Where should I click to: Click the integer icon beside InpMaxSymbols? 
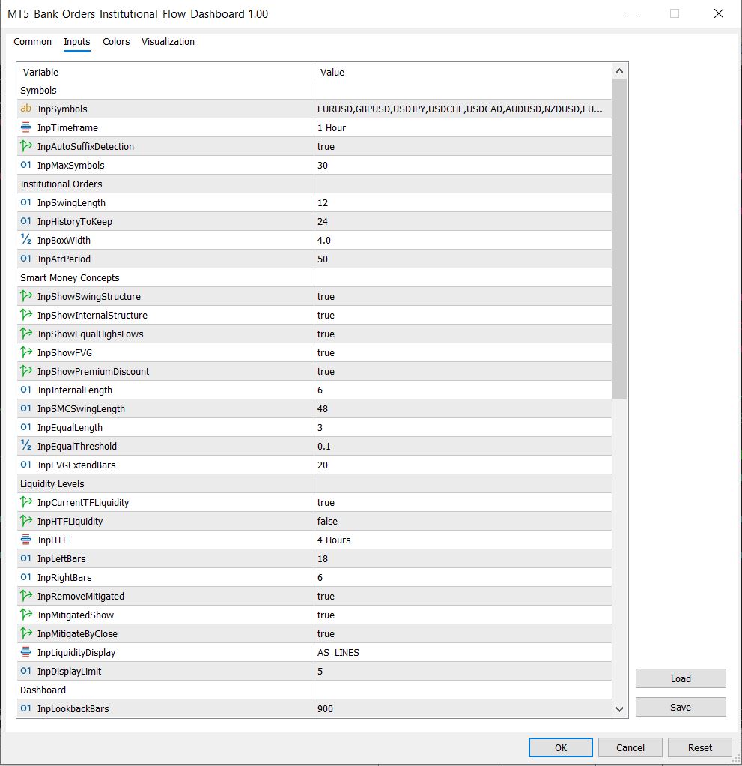(26, 165)
